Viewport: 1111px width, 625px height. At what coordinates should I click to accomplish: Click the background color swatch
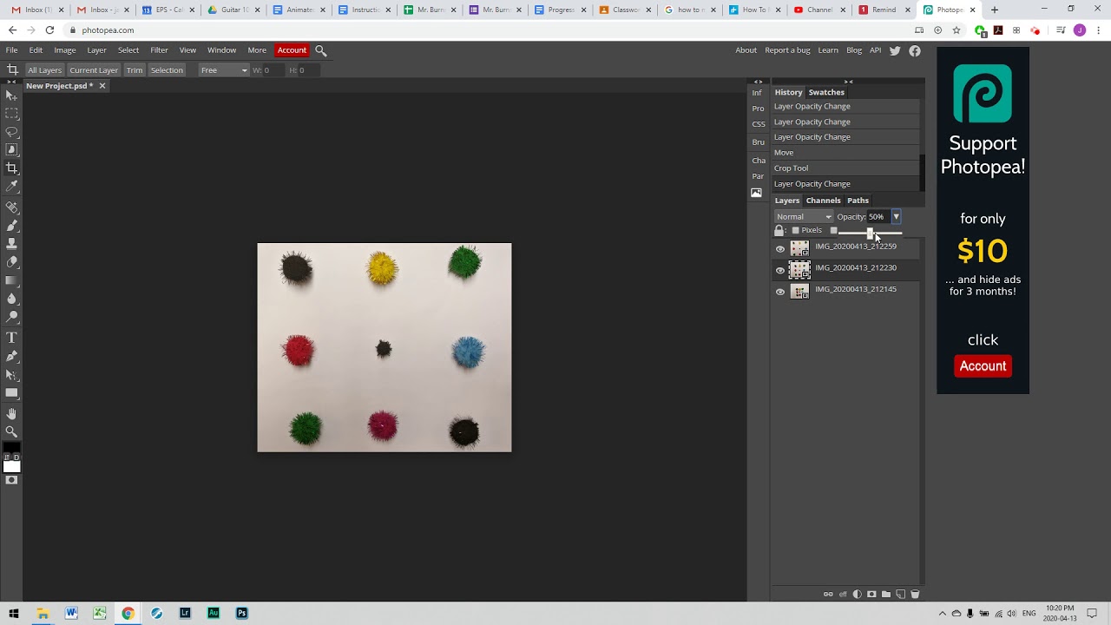pyautogui.click(x=11, y=466)
